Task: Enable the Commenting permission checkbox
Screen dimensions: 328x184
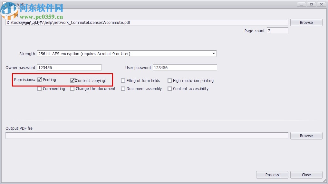Action: pyautogui.click(x=40, y=89)
